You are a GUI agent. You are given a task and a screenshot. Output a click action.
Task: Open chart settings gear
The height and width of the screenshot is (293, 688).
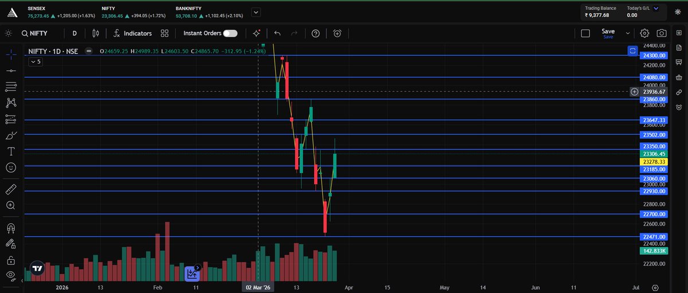tap(644, 33)
